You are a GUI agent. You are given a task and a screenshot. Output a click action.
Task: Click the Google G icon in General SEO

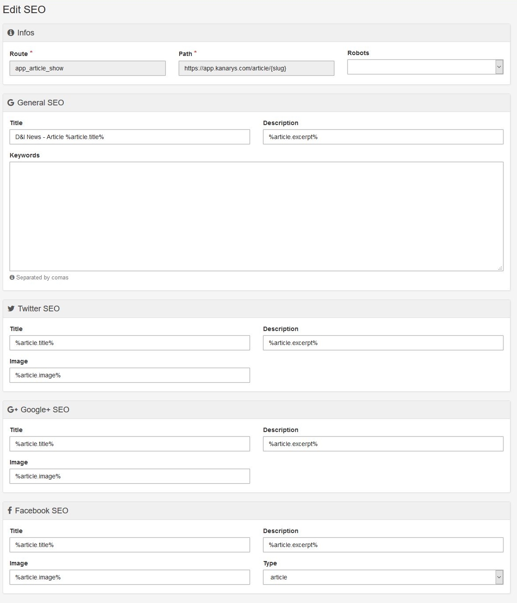tap(11, 103)
